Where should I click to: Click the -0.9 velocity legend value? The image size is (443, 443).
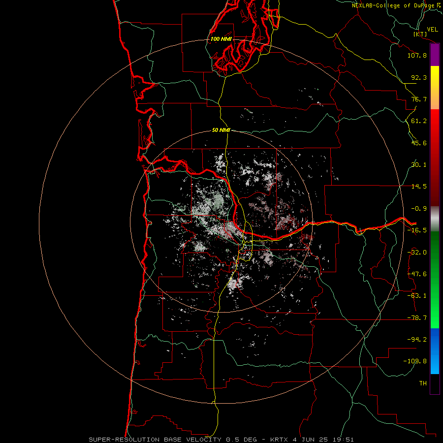tap(419, 209)
